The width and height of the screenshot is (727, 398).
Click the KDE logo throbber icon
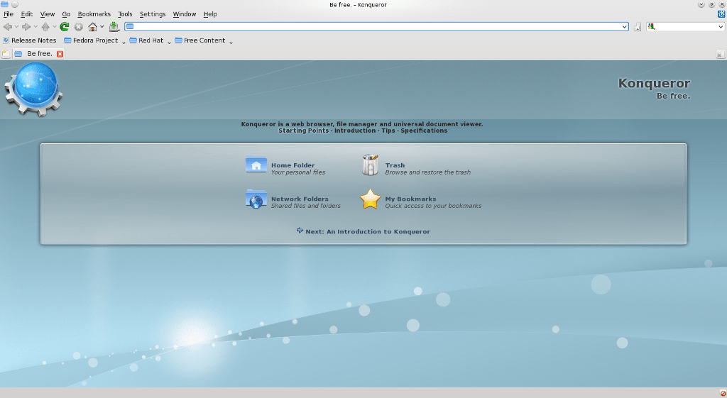coord(721,14)
